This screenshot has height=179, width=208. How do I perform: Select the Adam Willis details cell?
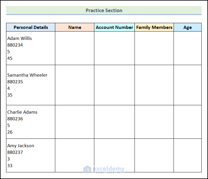[31, 48]
